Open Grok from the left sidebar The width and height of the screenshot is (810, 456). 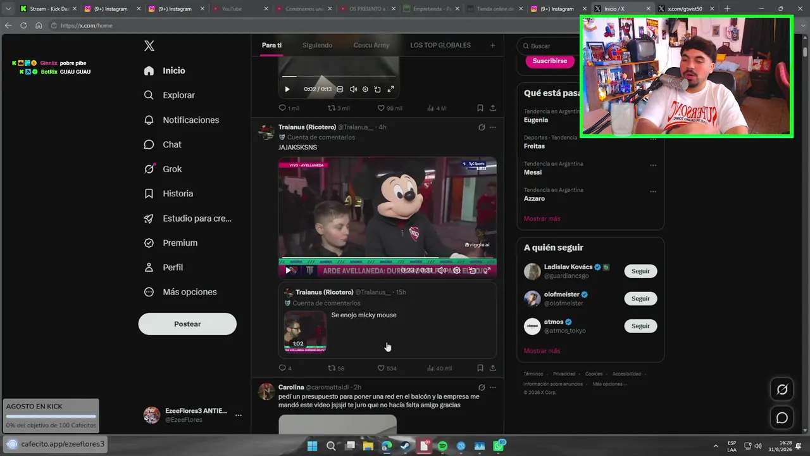click(x=163, y=169)
